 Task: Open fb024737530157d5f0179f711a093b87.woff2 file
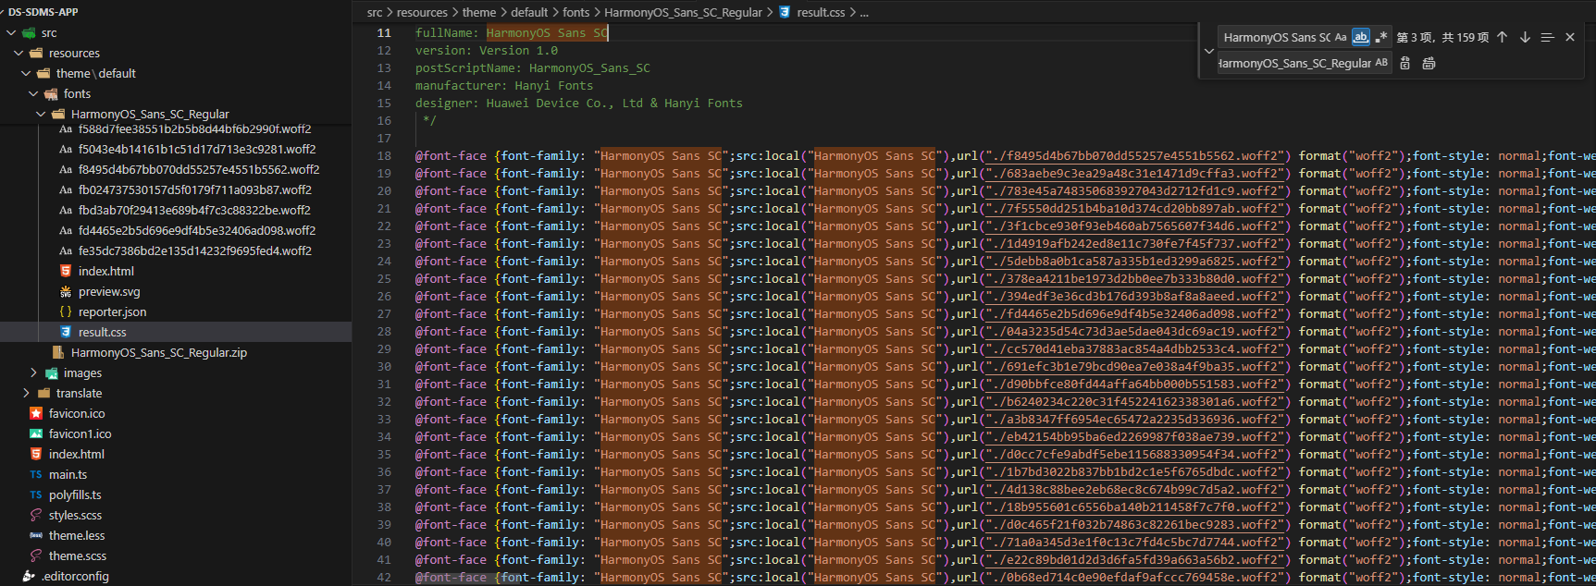[x=195, y=189]
